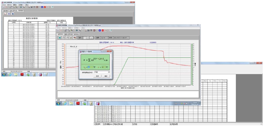
Task: Click red stop icon in front window toolbar
Action: (x=103, y=30)
